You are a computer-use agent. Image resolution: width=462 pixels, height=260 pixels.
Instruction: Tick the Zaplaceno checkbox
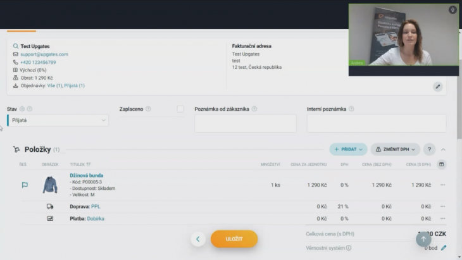[x=180, y=109]
